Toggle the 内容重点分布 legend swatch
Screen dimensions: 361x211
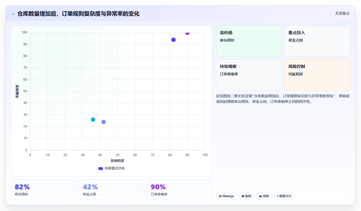pyautogui.click(x=101, y=168)
